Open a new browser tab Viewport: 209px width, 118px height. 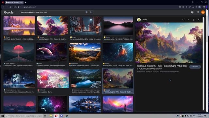pos(25,2)
